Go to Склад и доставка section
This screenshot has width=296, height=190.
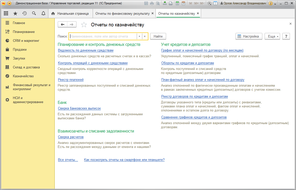click(26, 67)
